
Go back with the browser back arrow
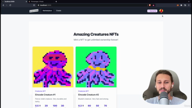(3, 5)
